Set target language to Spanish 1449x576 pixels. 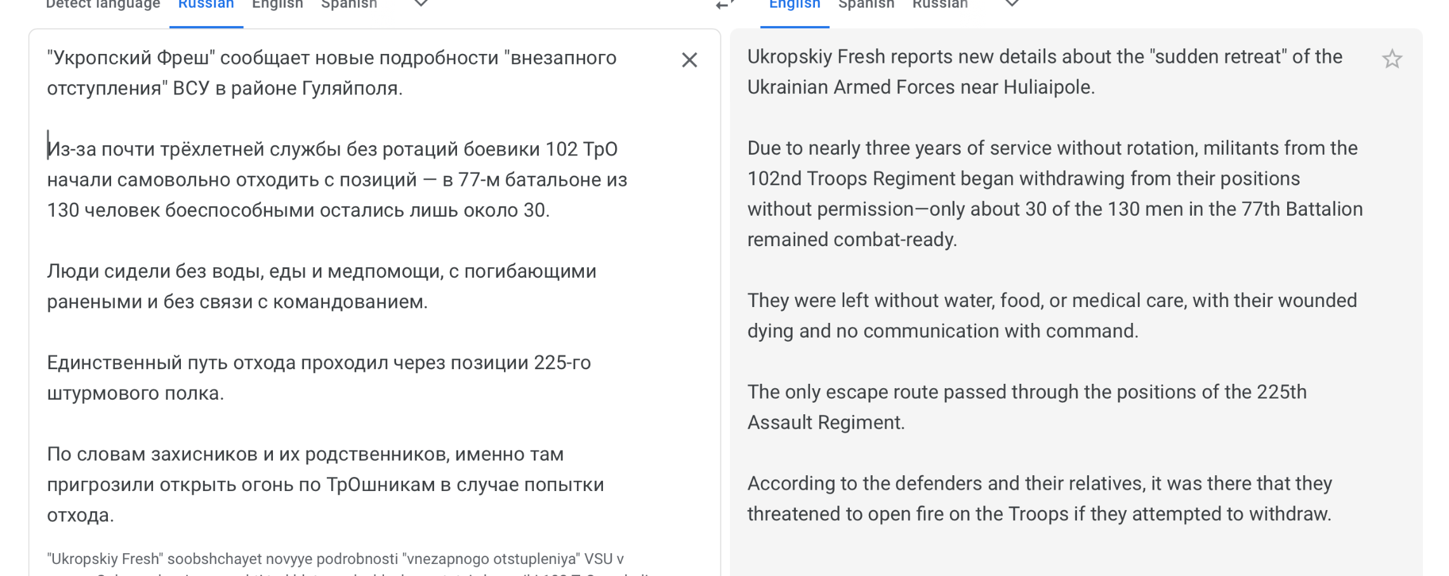(866, 4)
